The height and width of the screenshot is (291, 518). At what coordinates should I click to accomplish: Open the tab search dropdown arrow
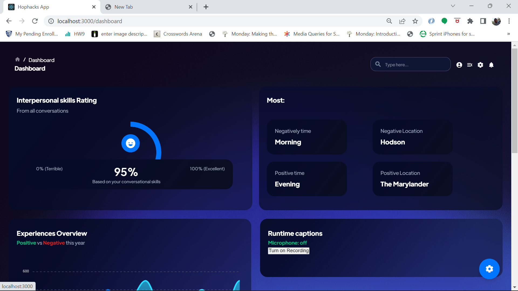coord(453,6)
